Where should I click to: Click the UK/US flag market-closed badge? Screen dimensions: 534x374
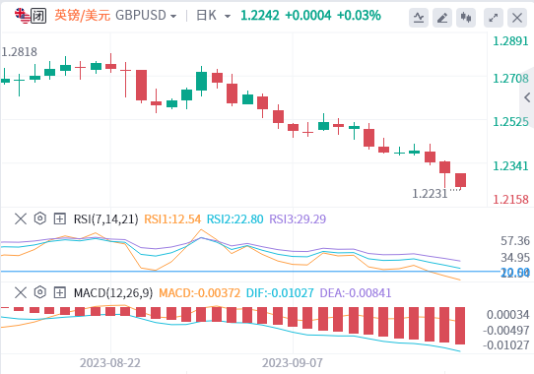coord(30,16)
